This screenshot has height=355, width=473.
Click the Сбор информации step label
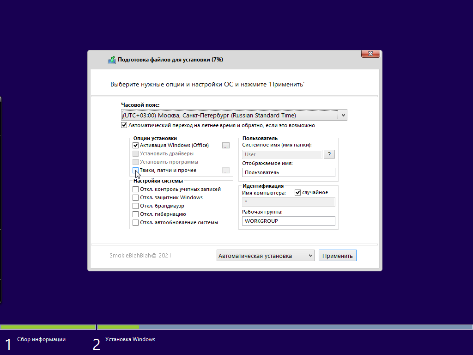coord(41,339)
